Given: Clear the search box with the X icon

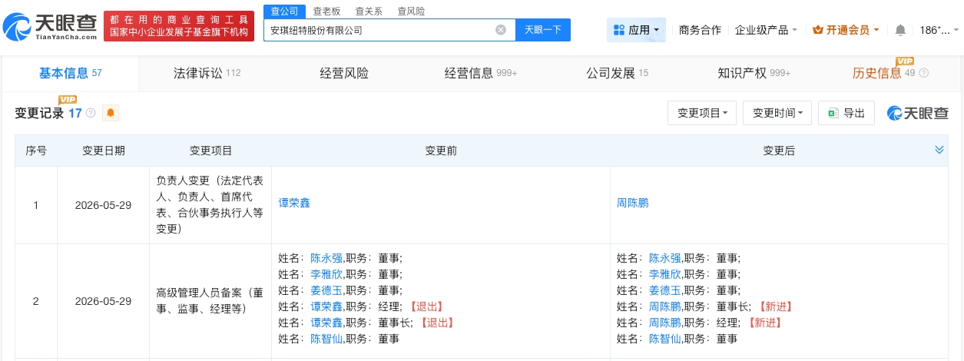Looking at the screenshot, I should (x=501, y=30).
